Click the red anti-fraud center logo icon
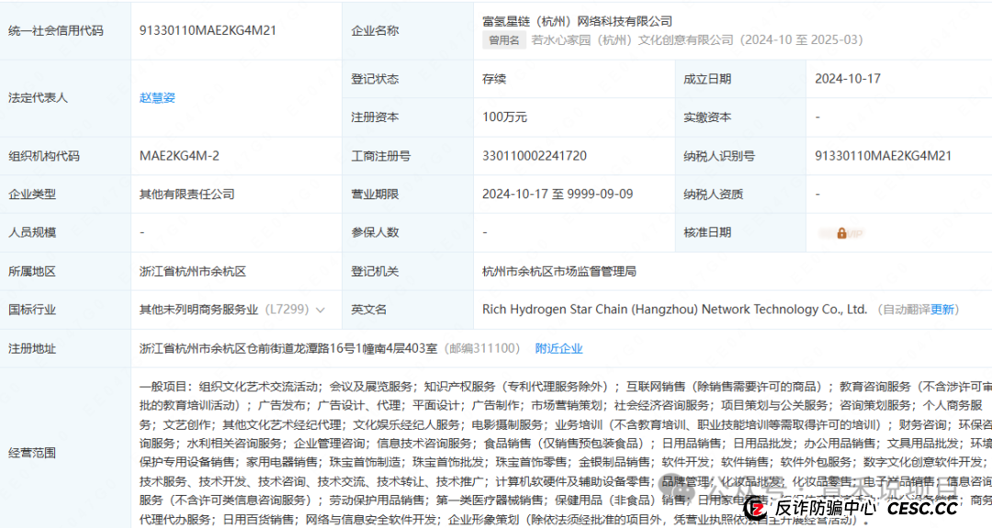The image size is (992, 528). coord(755,508)
